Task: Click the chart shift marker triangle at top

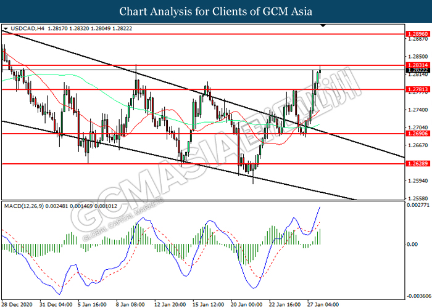Action: pyautogui.click(x=323, y=26)
